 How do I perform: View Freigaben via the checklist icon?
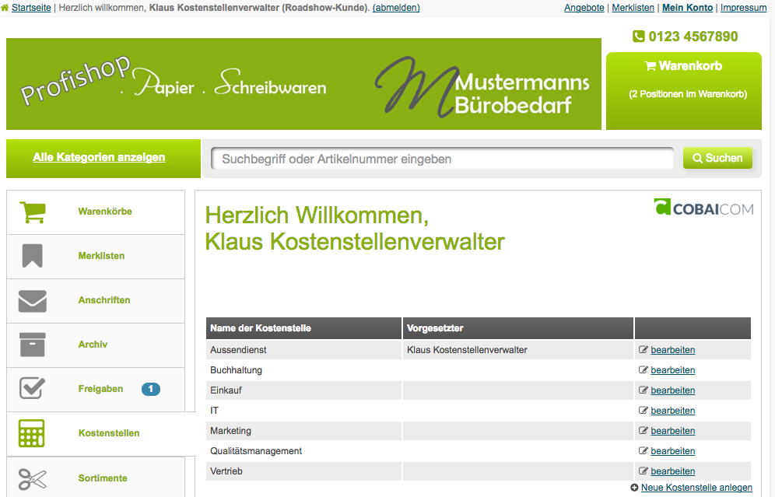click(32, 388)
